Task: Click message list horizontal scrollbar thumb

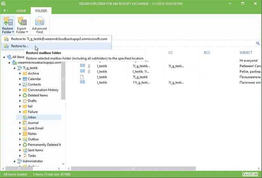Action: pos(133,168)
